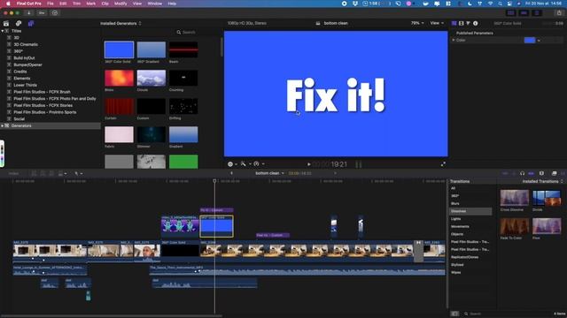Select the Build In/Out titles category
The height and width of the screenshot is (318, 567).
pos(24,58)
